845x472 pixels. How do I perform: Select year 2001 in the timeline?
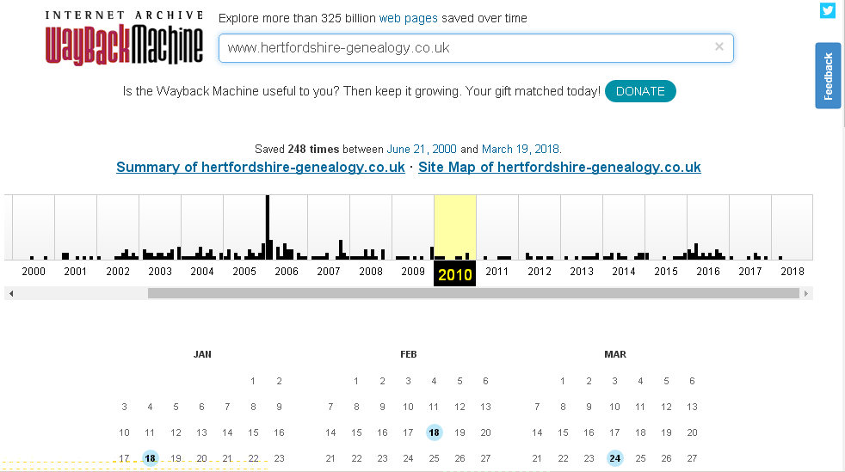[x=76, y=272]
